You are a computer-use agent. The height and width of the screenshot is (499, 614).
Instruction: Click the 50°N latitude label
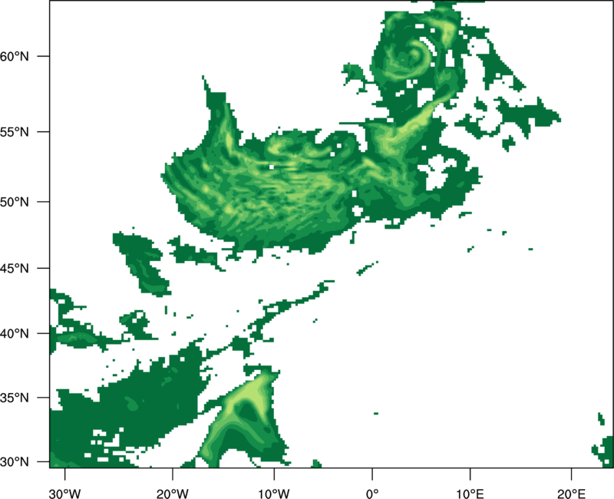click(15, 202)
